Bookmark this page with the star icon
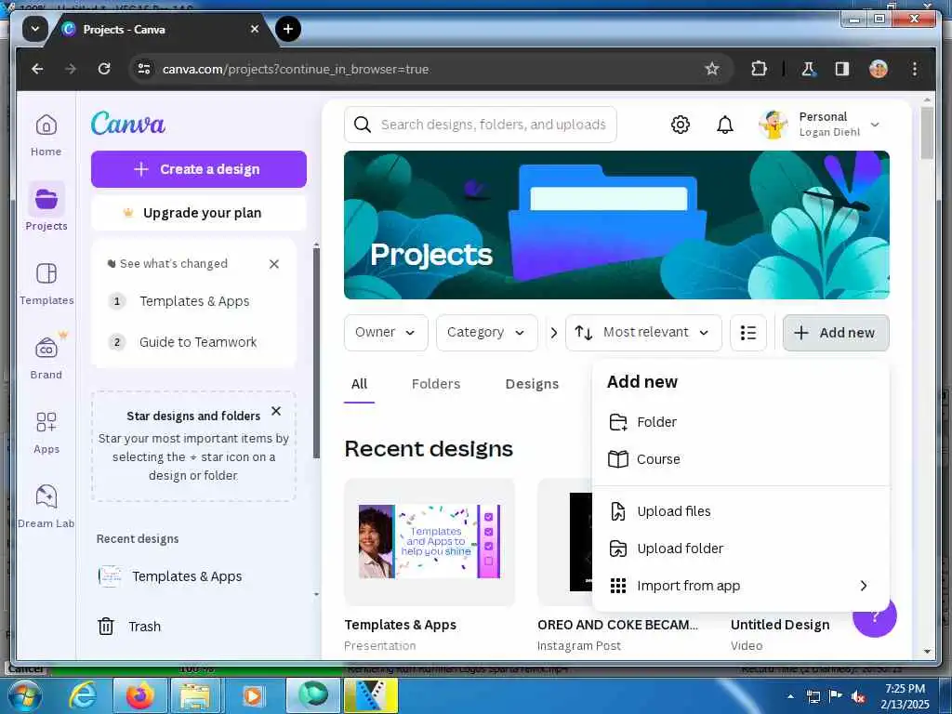 711,69
